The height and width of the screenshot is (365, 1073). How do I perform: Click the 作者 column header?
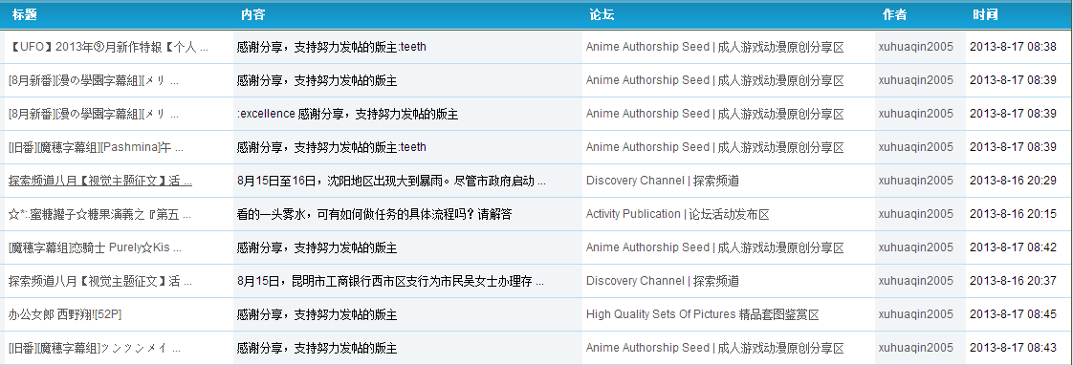point(894,15)
